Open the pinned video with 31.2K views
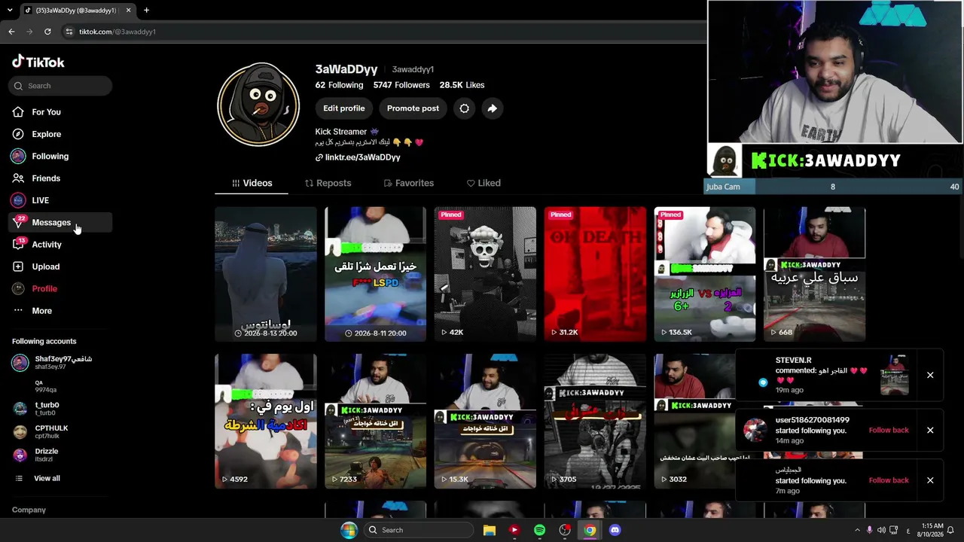 click(595, 274)
